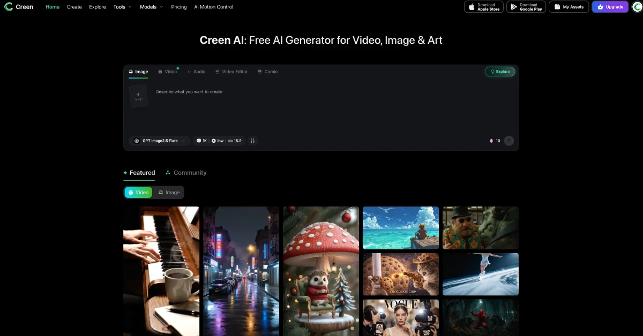643x336 pixels.
Task: Open the user avatar icon at top right
Action: click(x=637, y=7)
